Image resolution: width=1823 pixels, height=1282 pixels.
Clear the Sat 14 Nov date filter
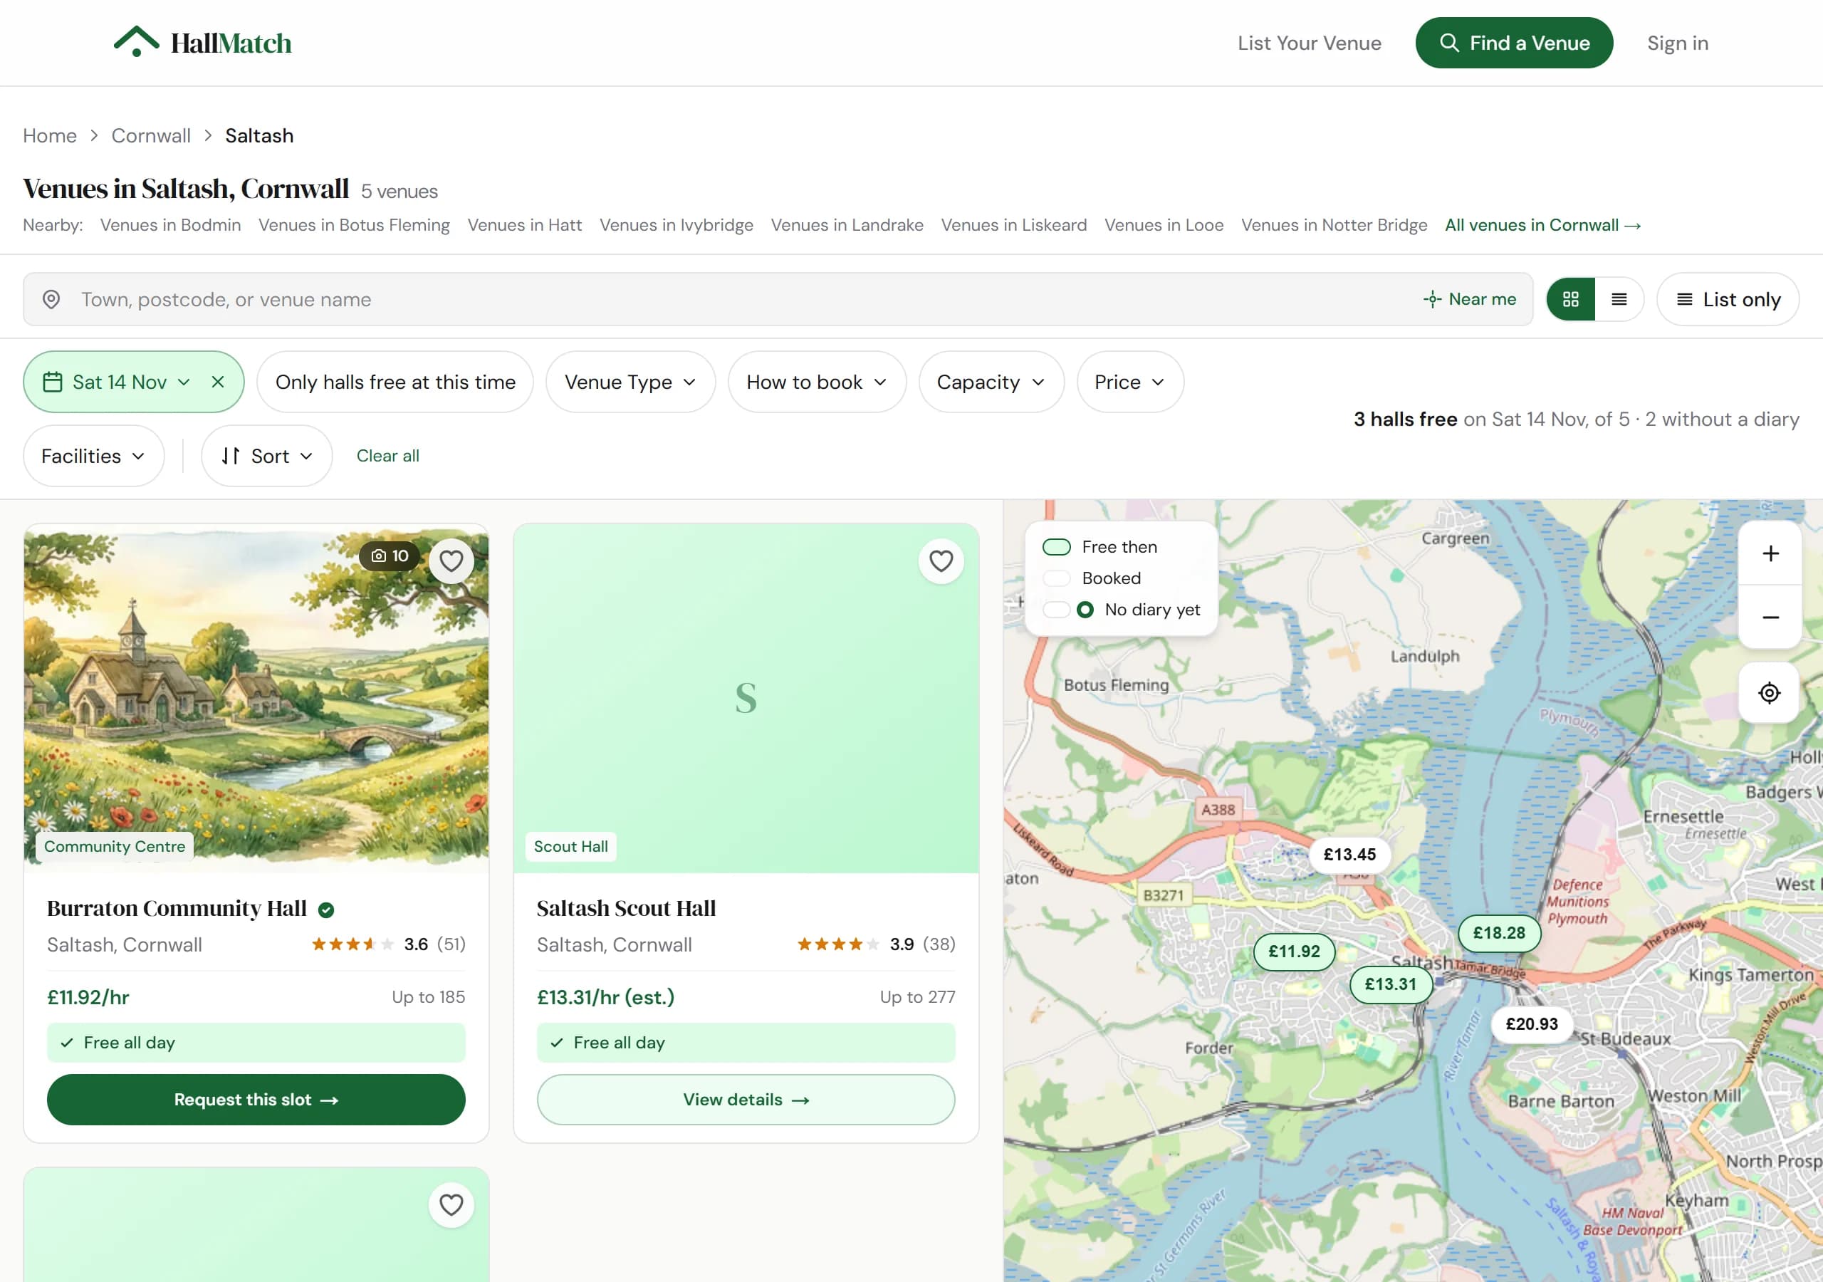click(218, 382)
